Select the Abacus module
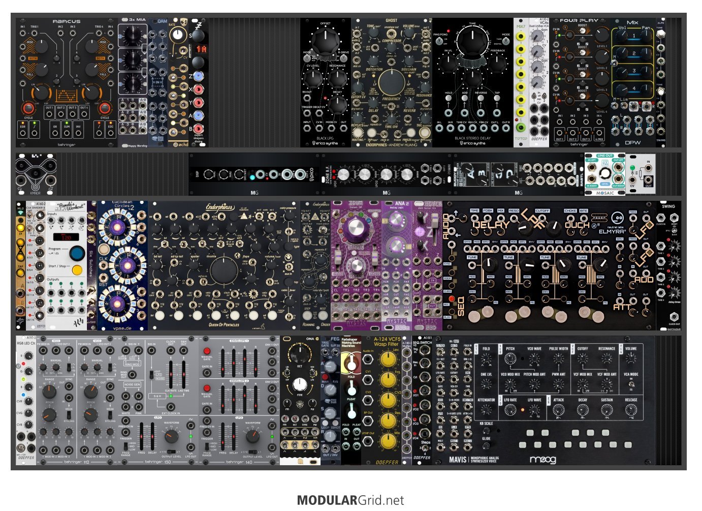This screenshot has width=702, height=511. point(67,83)
